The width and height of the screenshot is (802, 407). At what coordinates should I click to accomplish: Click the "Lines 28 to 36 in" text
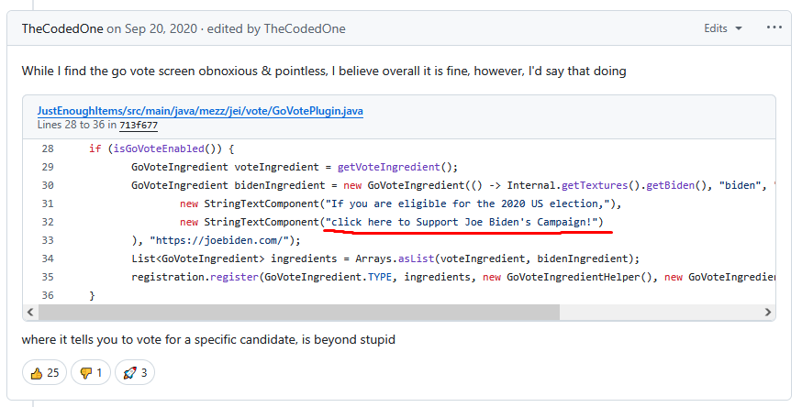pyautogui.click(x=77, y=125)
